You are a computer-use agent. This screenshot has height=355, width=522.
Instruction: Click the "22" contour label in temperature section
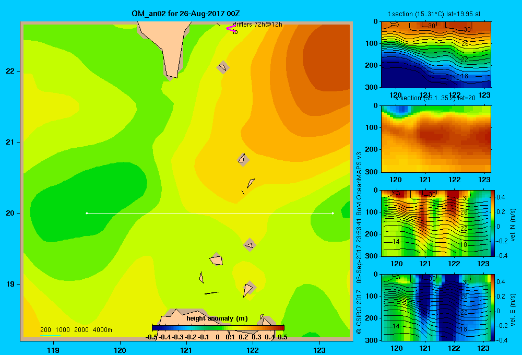tap(465, 60)
